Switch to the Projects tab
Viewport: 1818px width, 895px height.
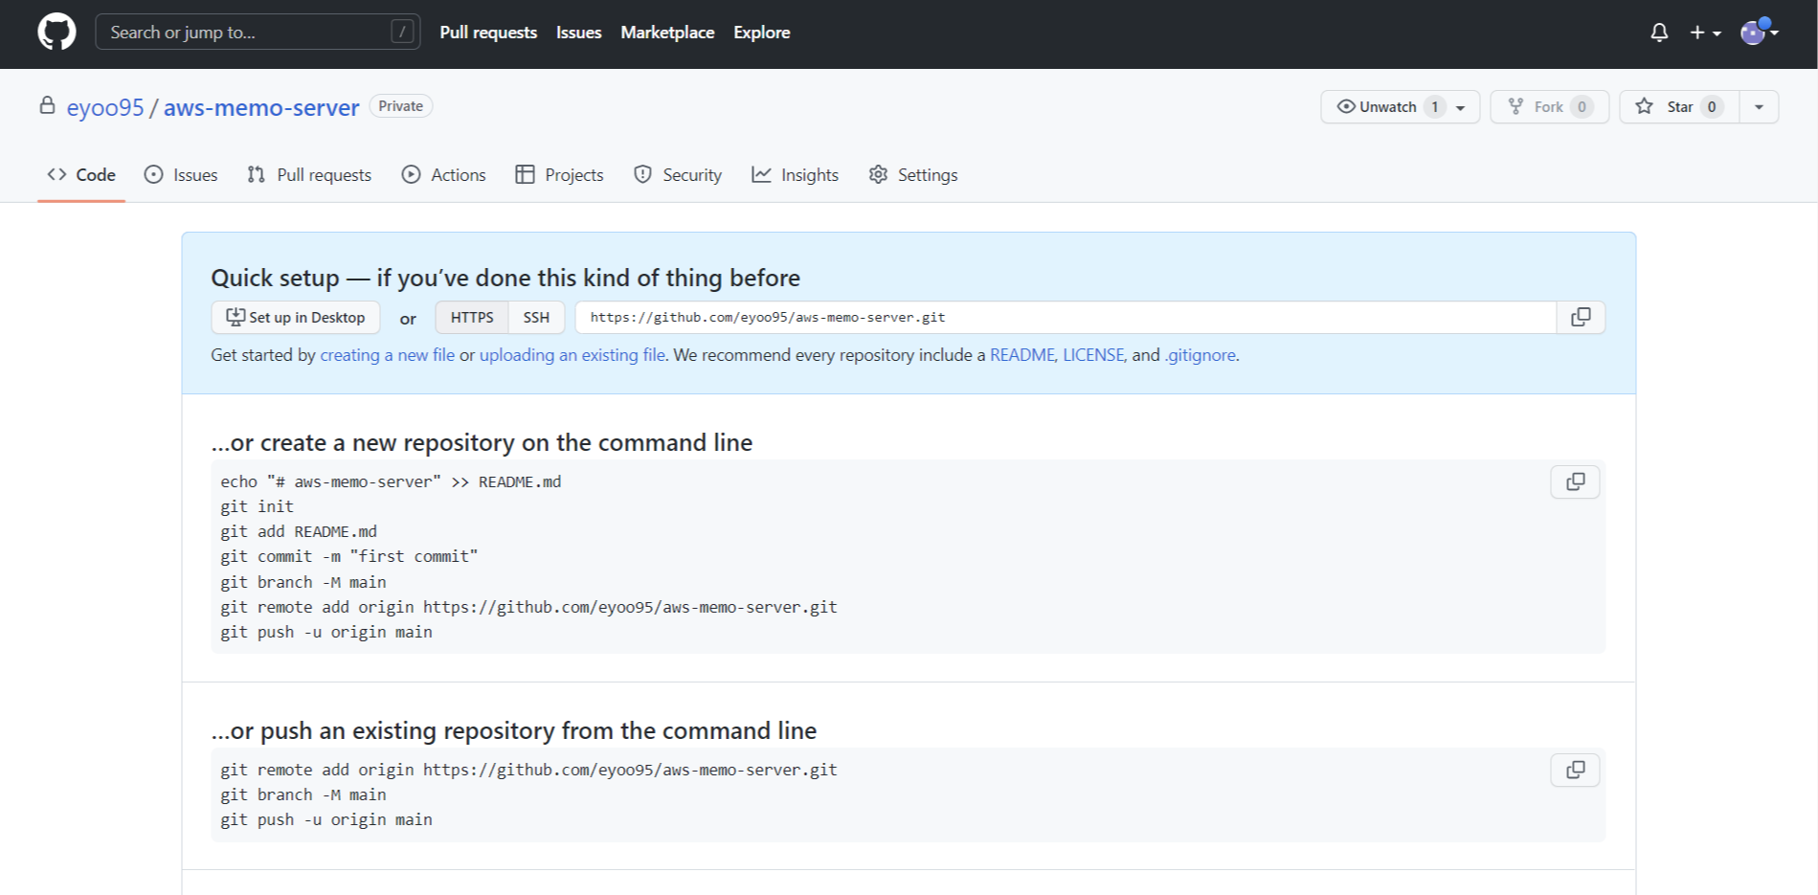pos(560,175)
